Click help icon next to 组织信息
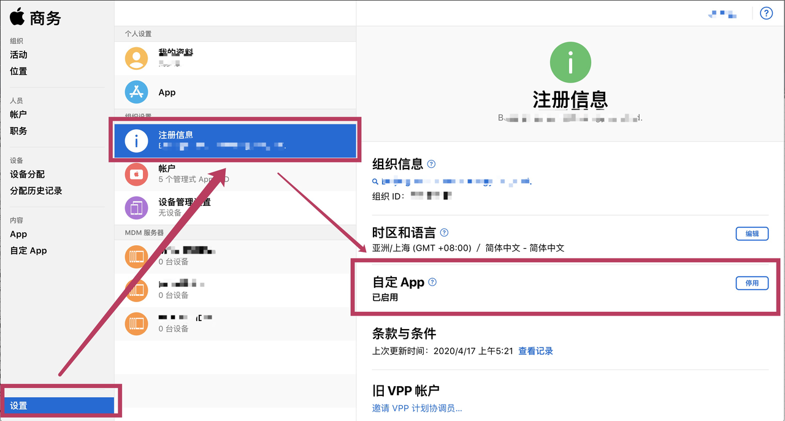Image resolution: width=785 pixels, height=421 pixels. click(432, 164)
